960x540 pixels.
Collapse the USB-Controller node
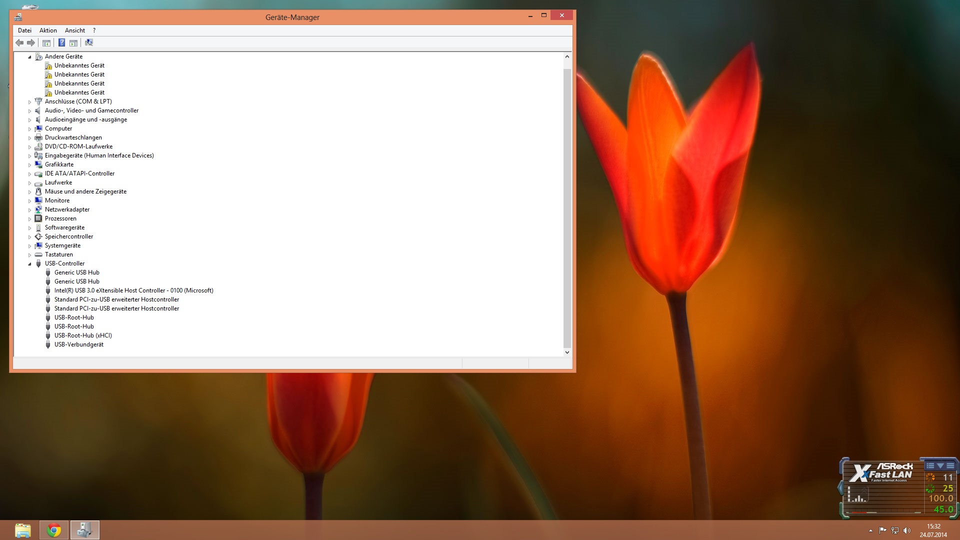click(x=29, y=264)
